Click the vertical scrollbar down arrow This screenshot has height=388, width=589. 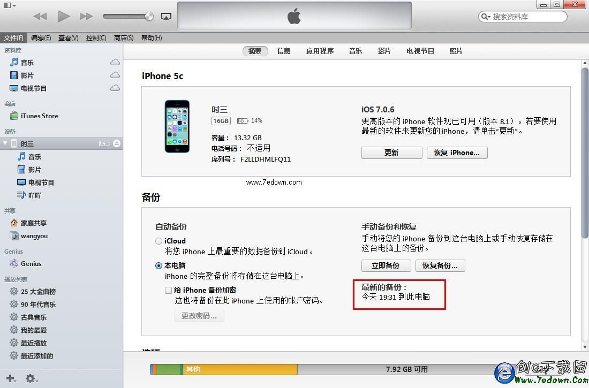coord(585,347)
